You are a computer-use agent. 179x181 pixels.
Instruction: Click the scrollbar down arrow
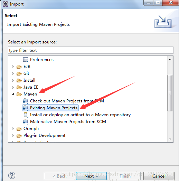170,139
